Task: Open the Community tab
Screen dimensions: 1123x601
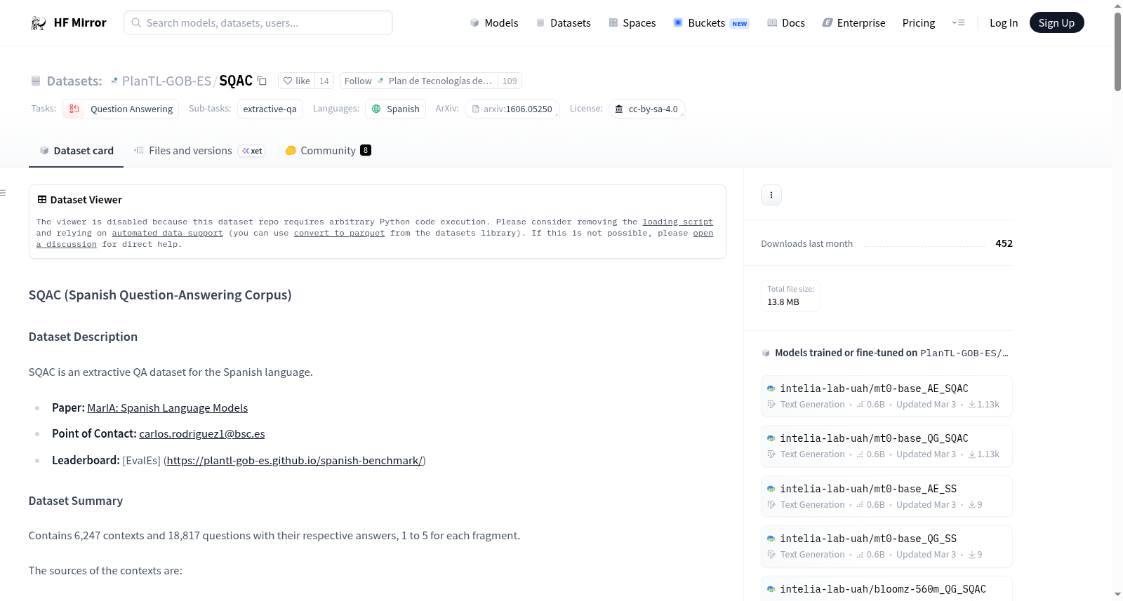Action: click(x=328, y=151)
